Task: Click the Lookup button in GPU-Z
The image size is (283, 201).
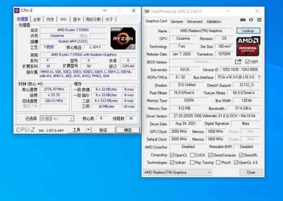Action: tap(248, 31)
